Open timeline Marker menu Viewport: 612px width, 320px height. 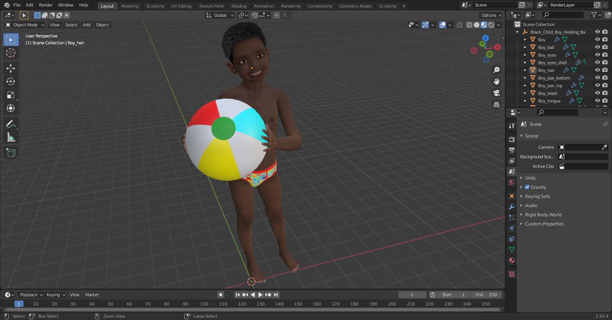[92, 295]
